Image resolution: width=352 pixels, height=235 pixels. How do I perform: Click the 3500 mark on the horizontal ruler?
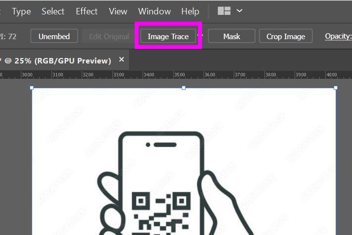click(x=180, y=75)
